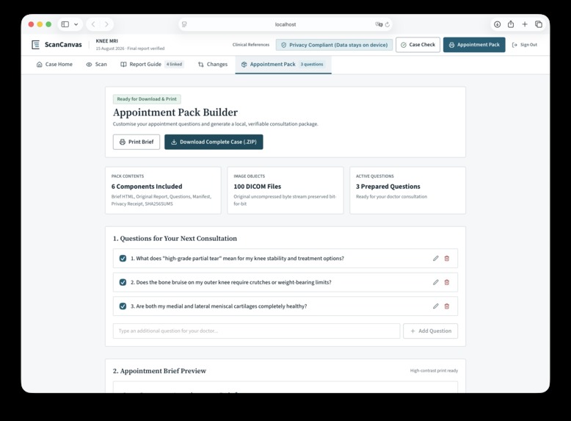Sign Out of ScanCanvas

(524, 45)
